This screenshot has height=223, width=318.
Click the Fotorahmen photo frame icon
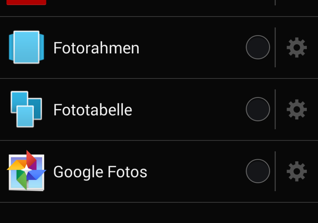[26, 47]
